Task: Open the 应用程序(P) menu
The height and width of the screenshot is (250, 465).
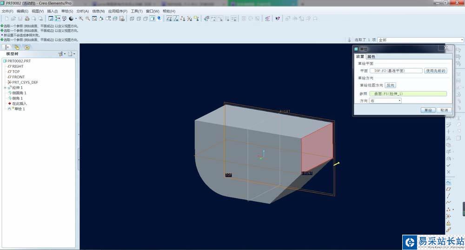Action: tap(118, 11)
